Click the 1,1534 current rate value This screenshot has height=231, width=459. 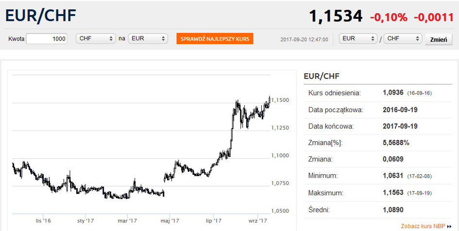point(336,16)
